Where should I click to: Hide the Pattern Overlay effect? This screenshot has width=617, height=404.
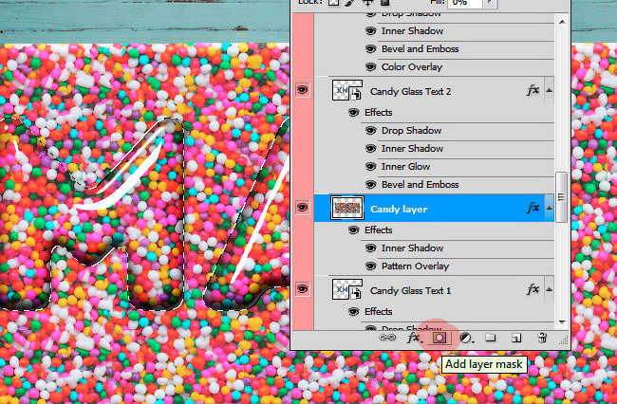coord(370,266)
